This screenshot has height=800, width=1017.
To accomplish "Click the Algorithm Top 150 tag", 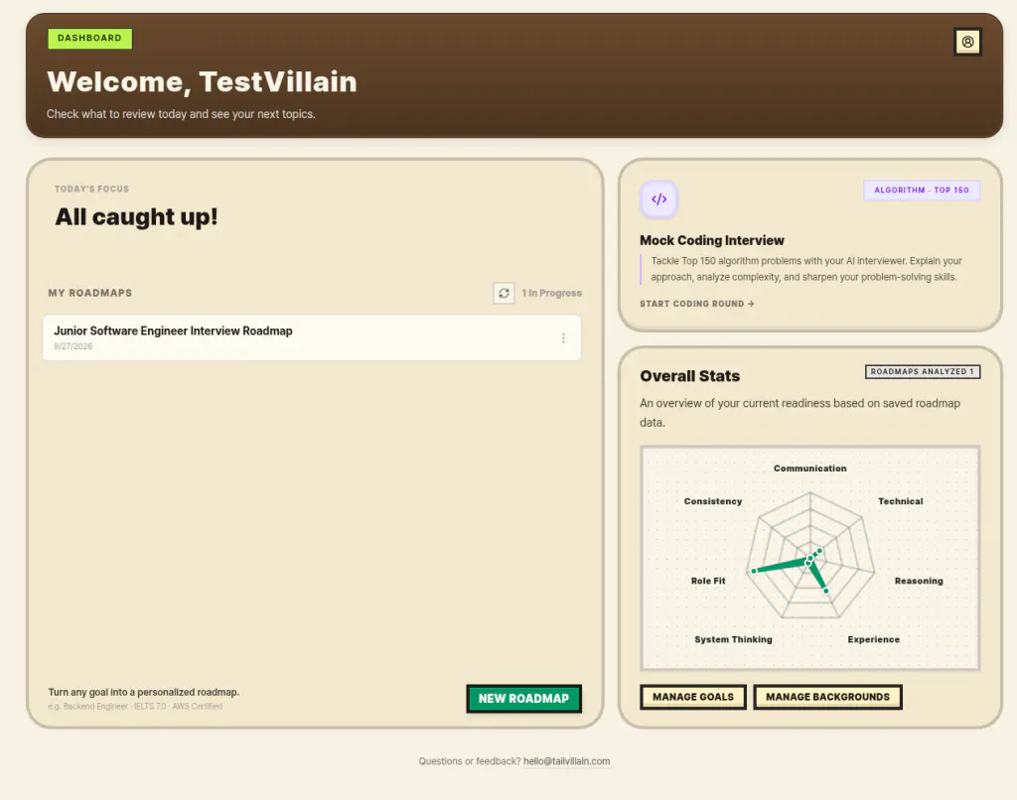I will pos(921,190).
